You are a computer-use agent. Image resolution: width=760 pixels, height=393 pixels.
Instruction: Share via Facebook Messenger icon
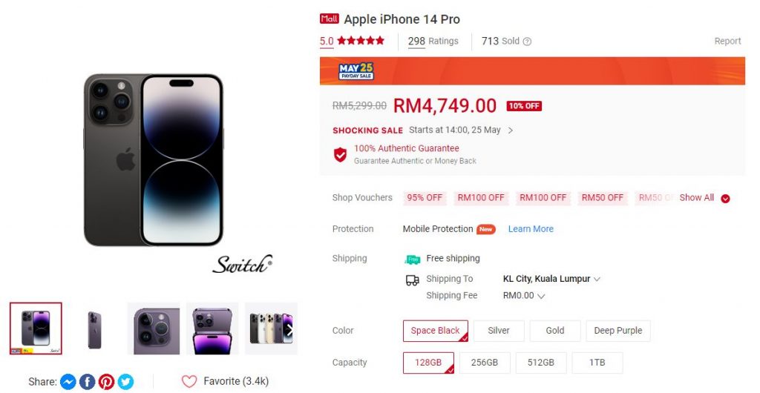[68, 381]
